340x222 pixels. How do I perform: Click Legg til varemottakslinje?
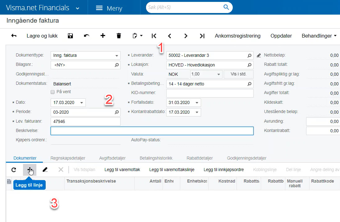[172, 170]
